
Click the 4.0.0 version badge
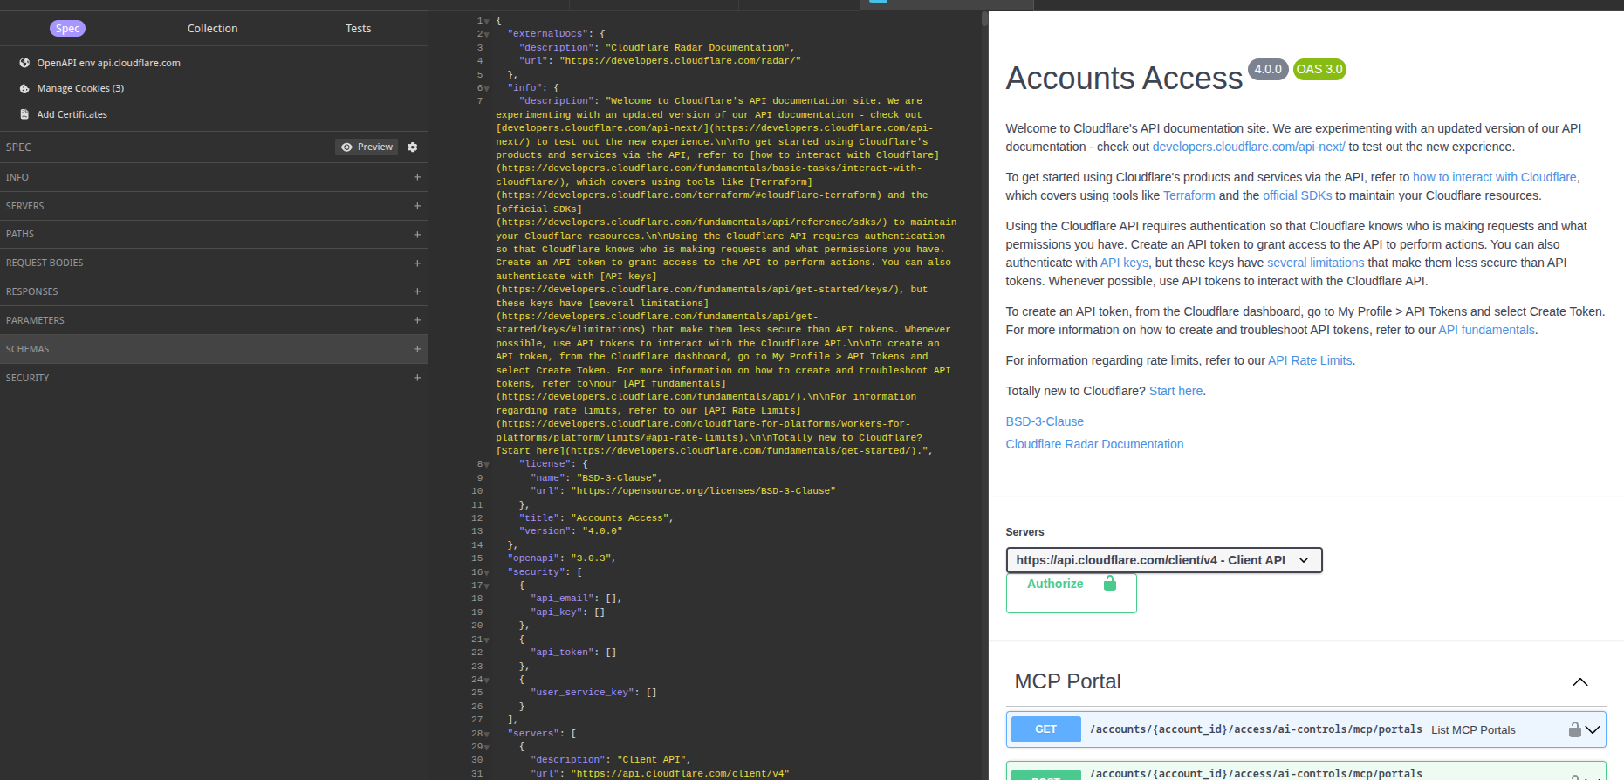[1268, 69]
